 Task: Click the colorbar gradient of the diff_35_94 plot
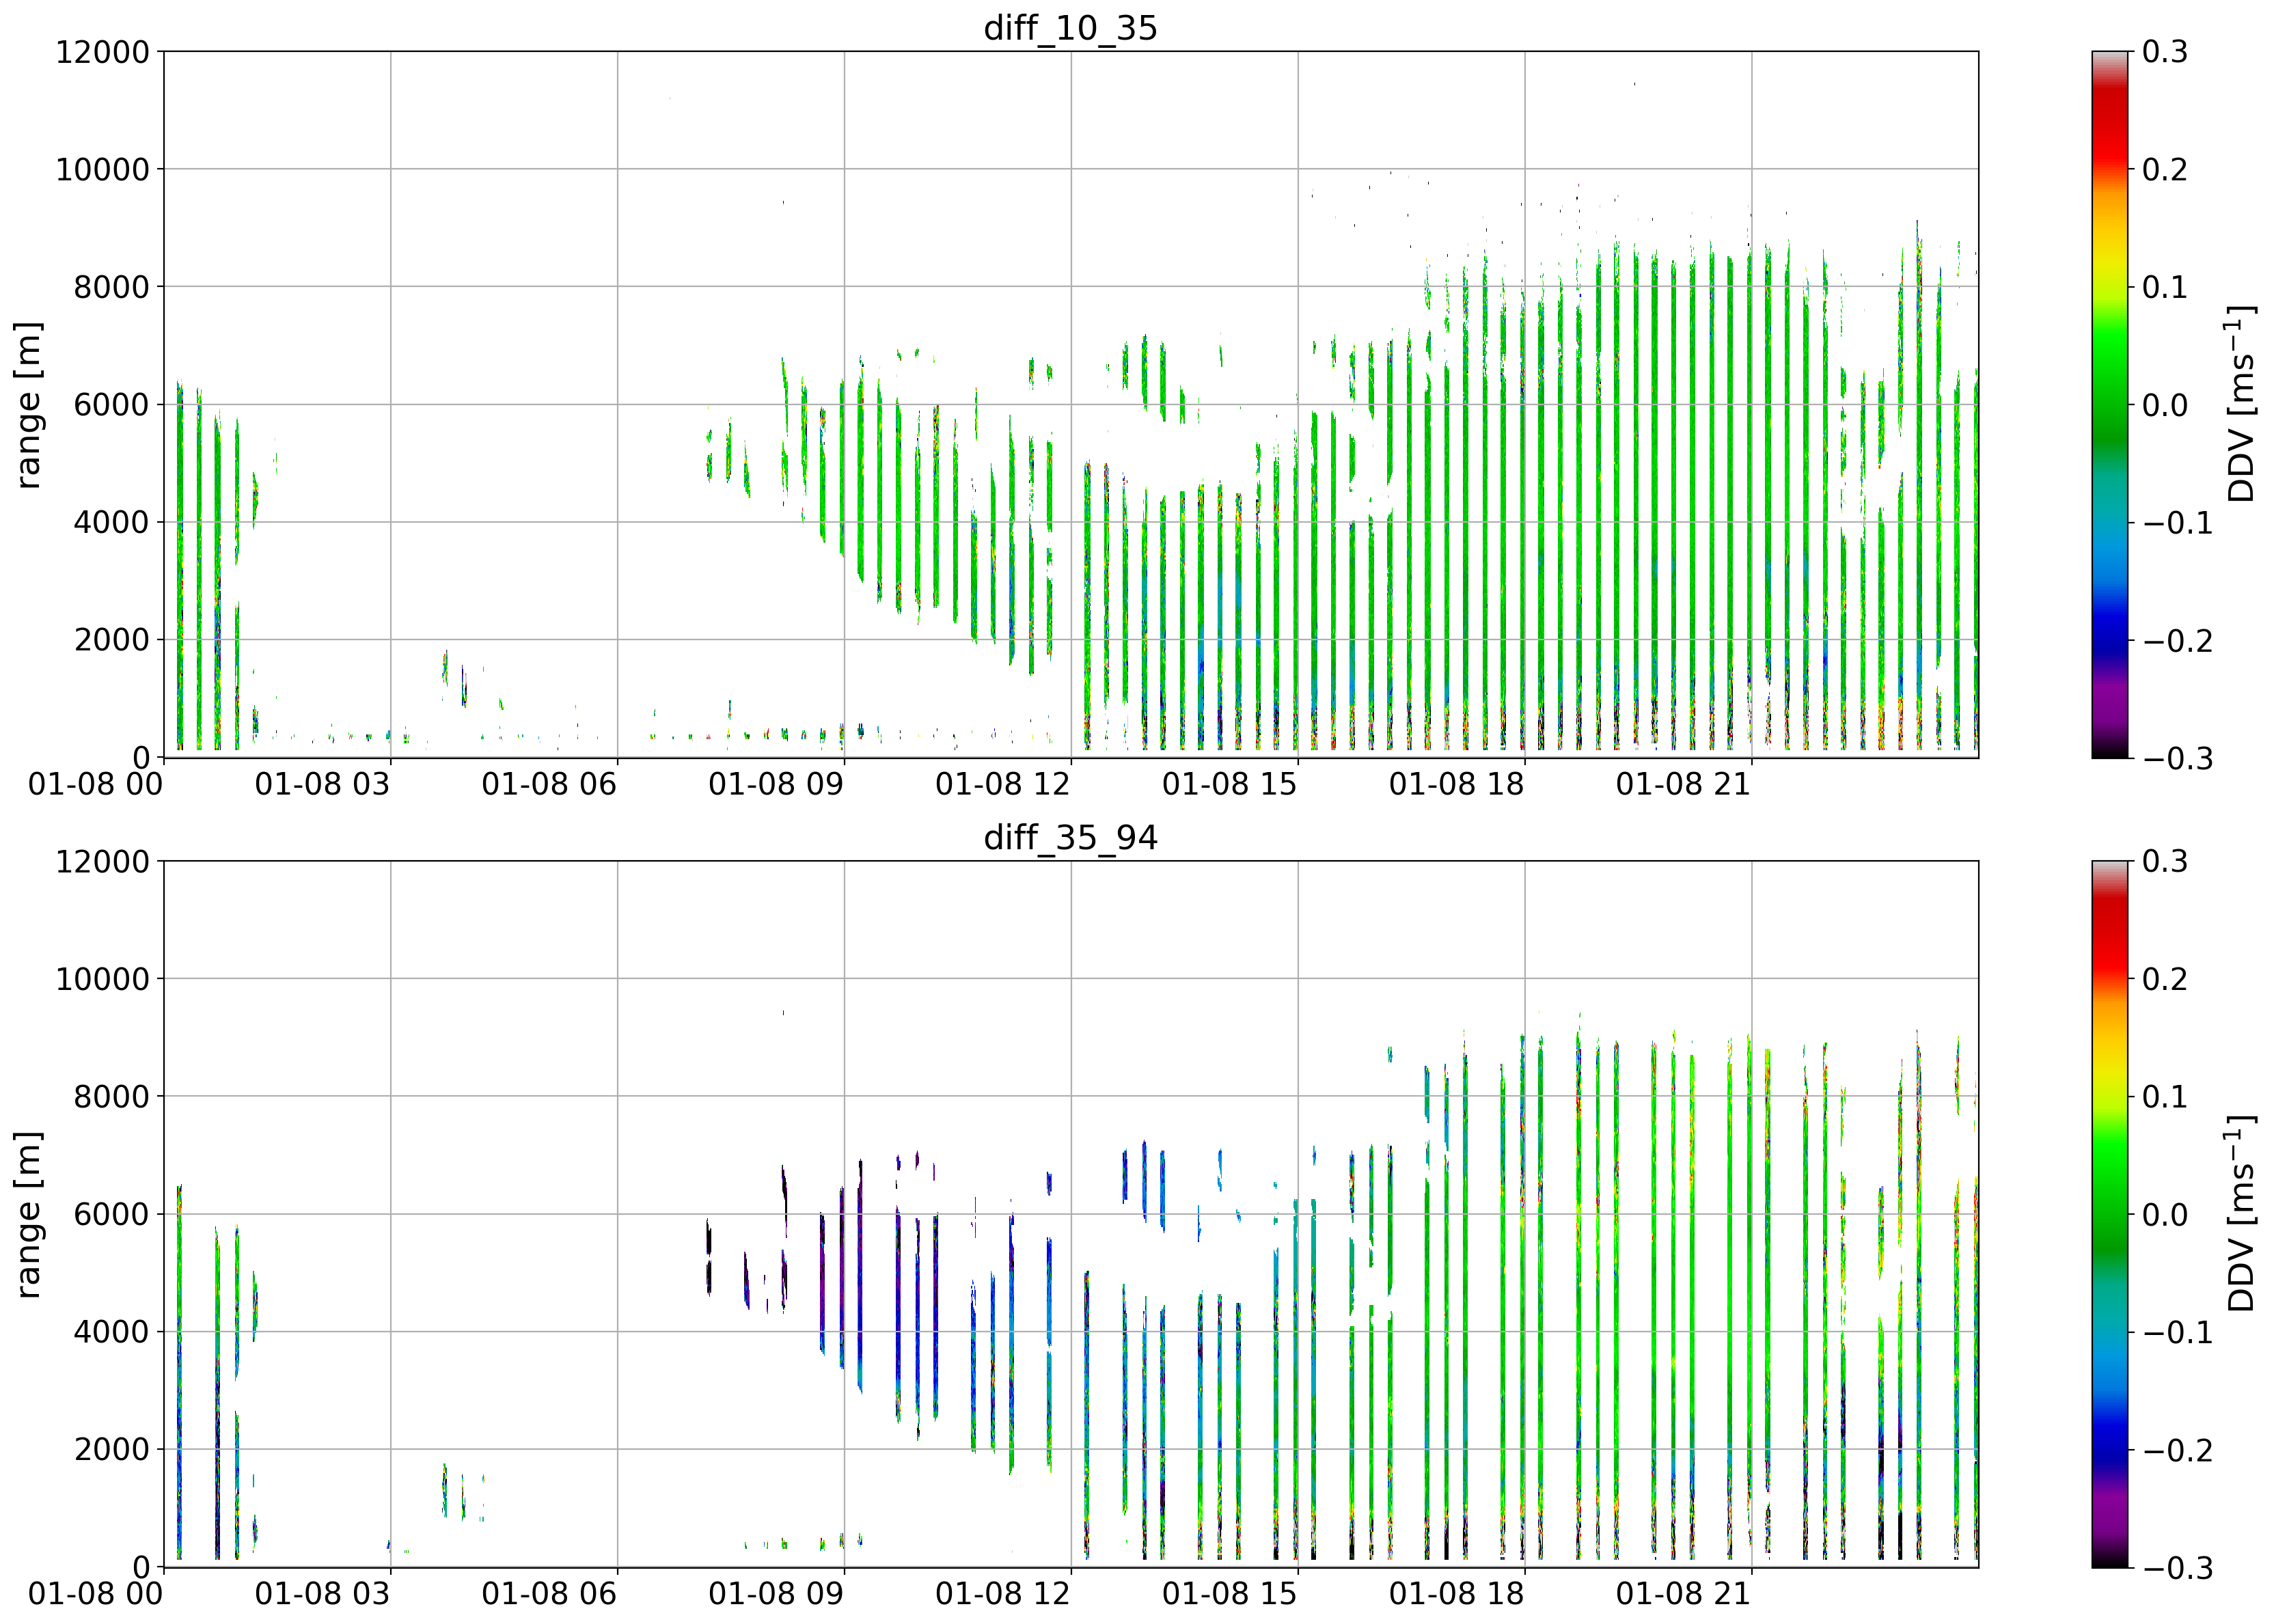point(2109,1214)
